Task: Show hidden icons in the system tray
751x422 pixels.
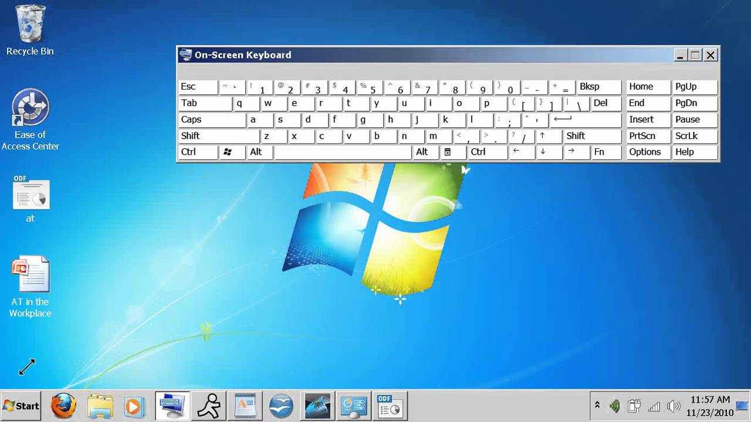Action: tap(597, 406)
